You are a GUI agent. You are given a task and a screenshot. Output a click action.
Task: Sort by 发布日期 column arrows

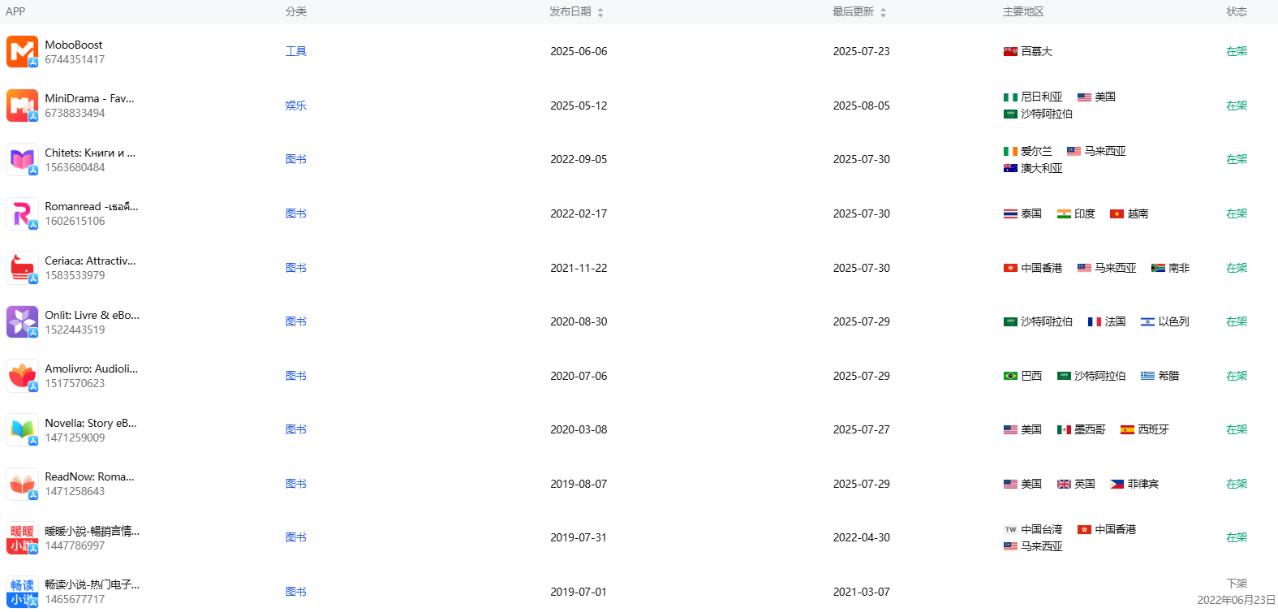(600, 12)
